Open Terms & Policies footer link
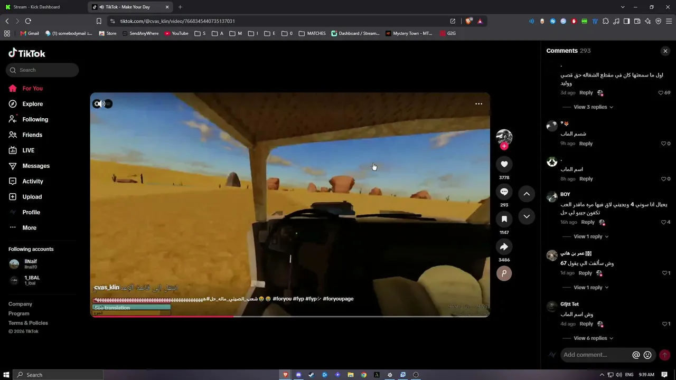The width and height of the screenshot is (676, 380). coord(28,323)
